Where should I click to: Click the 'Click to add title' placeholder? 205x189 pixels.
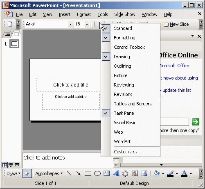pyautogui.click(x=68, y=85)
